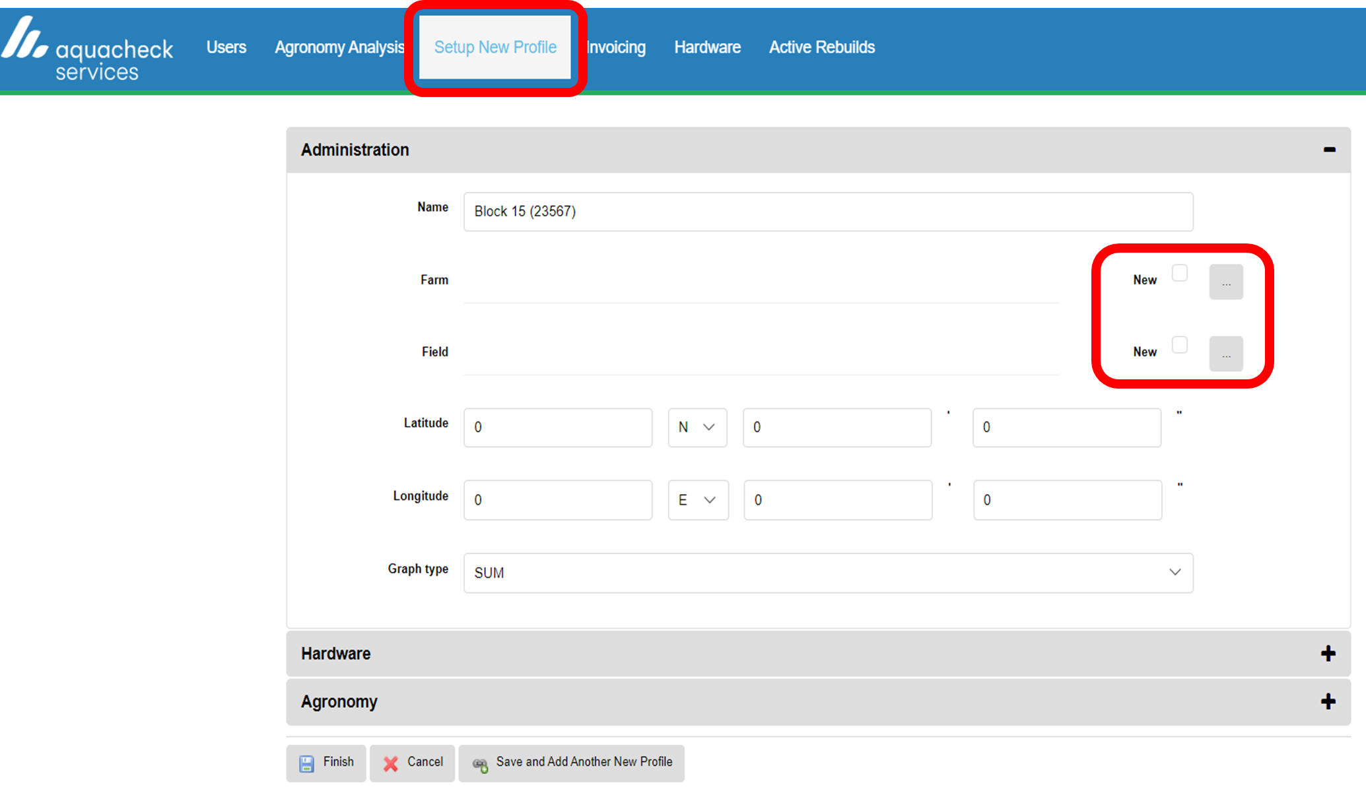Screen dimensions: 1366x789
Task: Open the Graph type SUM dropdown
Action: (x=828, y=573)
